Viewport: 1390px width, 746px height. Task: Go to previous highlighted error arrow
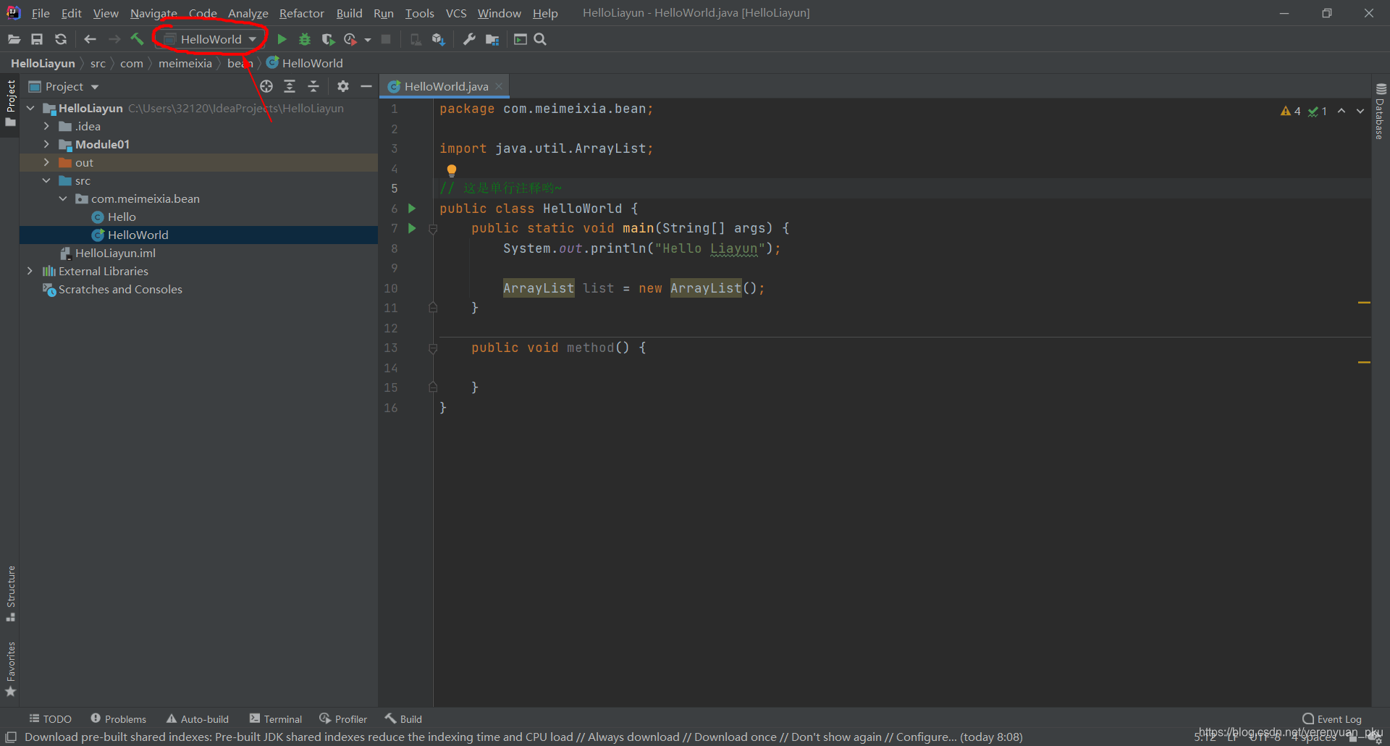(1341, 111)
